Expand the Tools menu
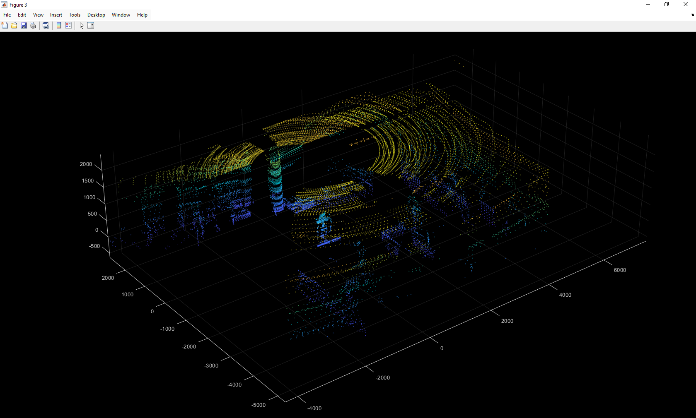The height and width of the screenshot is (418, 696). (x=75, y=15)
